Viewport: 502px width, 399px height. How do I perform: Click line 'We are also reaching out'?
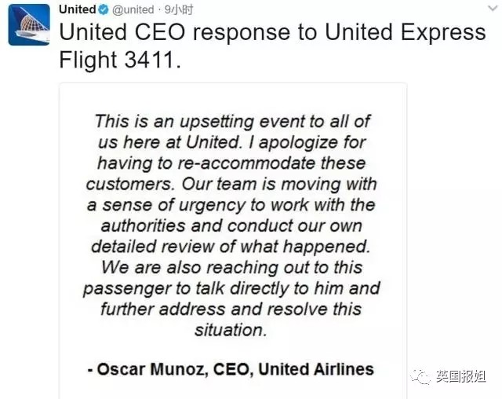coord(232,268)
